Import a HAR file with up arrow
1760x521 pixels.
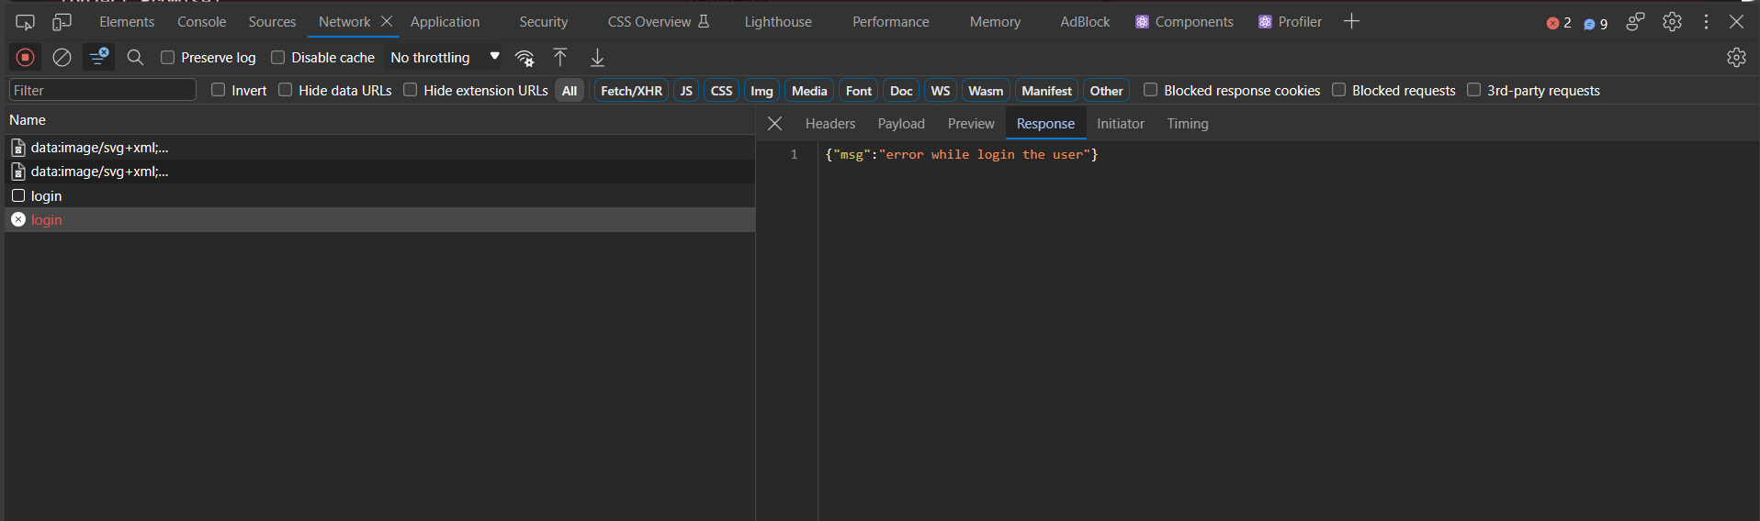pos(560,58)
